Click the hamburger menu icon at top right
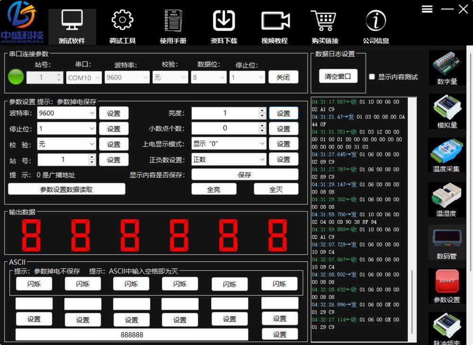The image size is (473, 345). coord(427,9)
